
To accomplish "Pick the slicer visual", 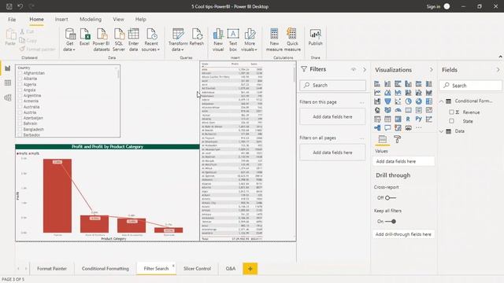I will (x=377, y=119).
